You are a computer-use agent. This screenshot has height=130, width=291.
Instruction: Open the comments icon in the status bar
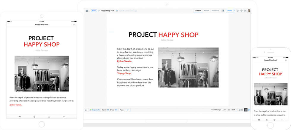tap(86, 110)
